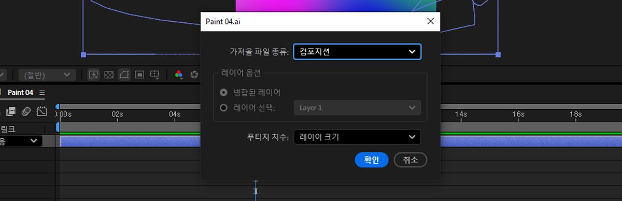Click the 14s mark on time ruler
This screenshot has width=622, height=201.
(x=461, y=114)
